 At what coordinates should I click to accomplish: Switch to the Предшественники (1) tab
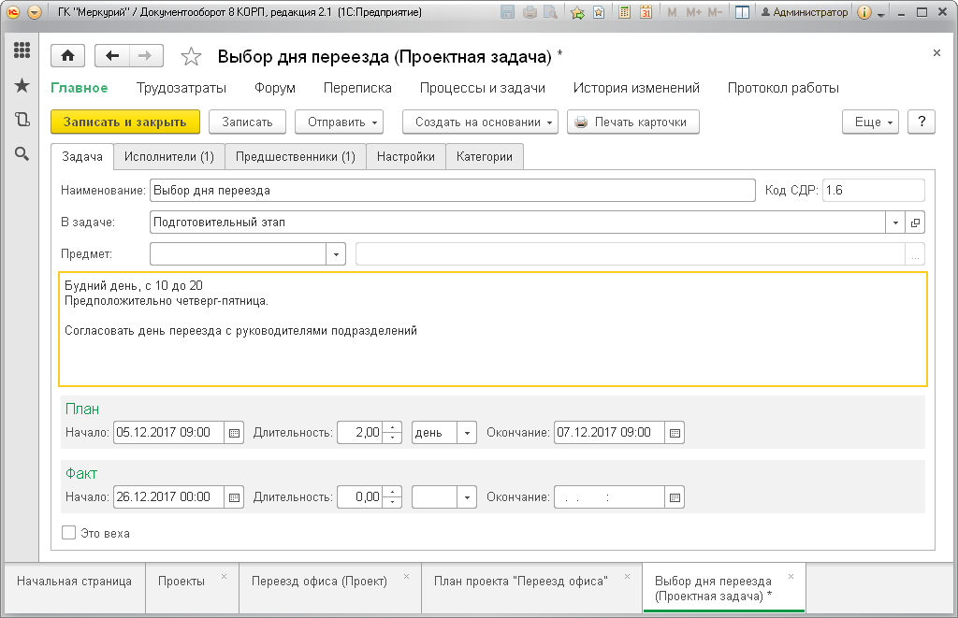(x=296, y=157)
